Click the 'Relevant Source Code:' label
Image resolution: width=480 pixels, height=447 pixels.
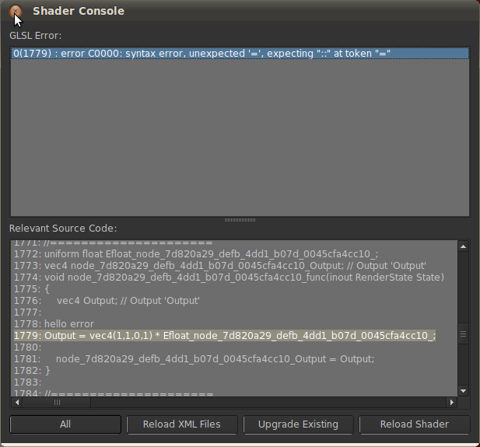click(63, 229)
